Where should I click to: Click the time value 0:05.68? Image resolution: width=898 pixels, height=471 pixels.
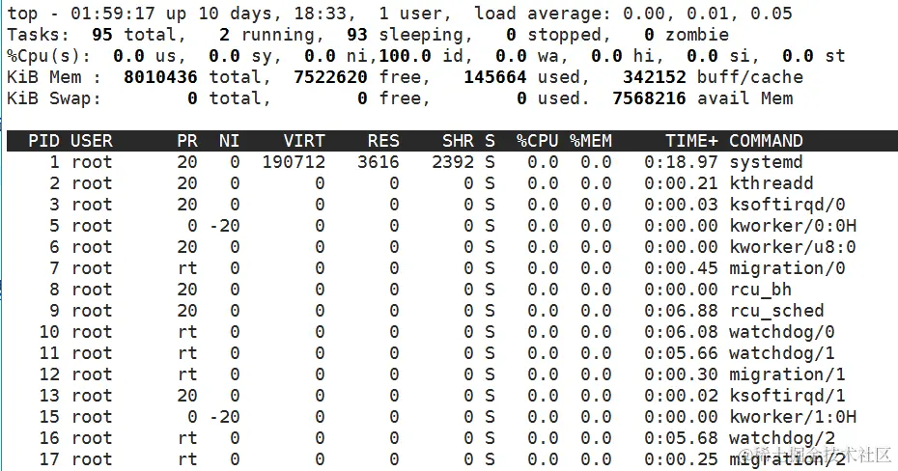pyautogui.click(x=681, y=437)
